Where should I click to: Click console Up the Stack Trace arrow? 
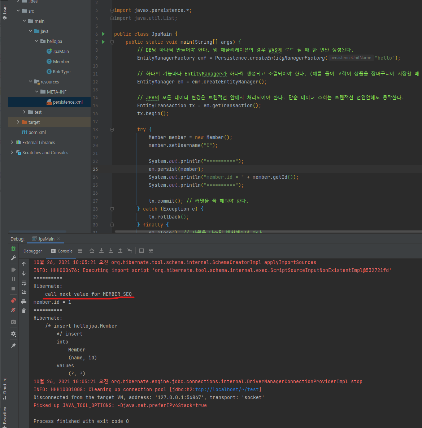pos(24,264)
